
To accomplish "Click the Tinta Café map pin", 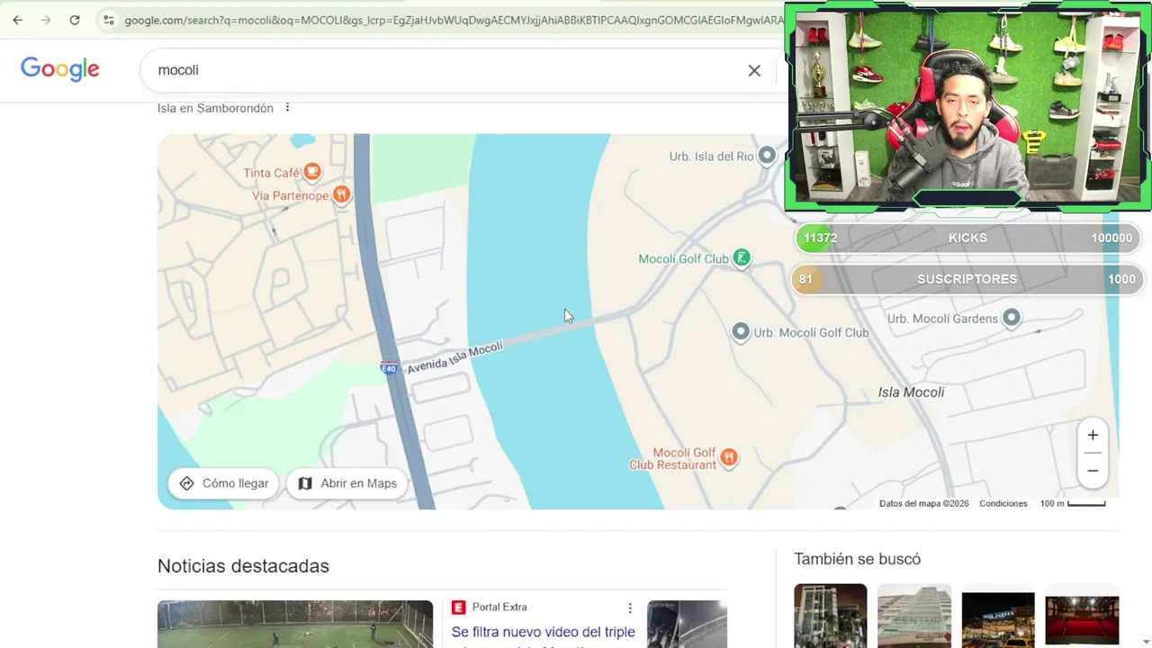I will coord(312,170).
